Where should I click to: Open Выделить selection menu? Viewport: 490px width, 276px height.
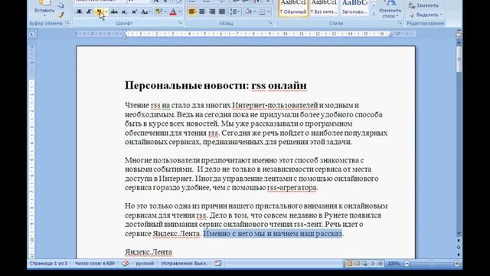426,15
